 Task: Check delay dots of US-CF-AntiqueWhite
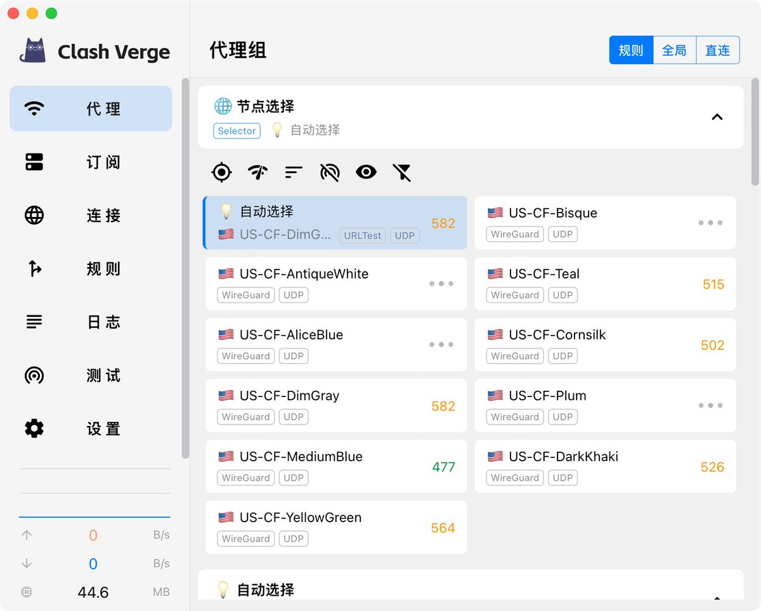coord(441,284)
